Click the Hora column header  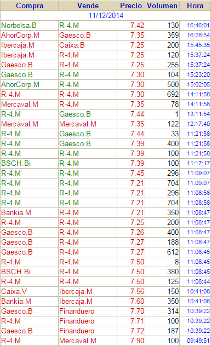pos(195,5)
